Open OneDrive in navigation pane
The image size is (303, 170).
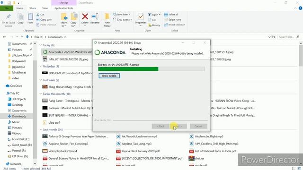pyautogui.click(x=14, y=86)
